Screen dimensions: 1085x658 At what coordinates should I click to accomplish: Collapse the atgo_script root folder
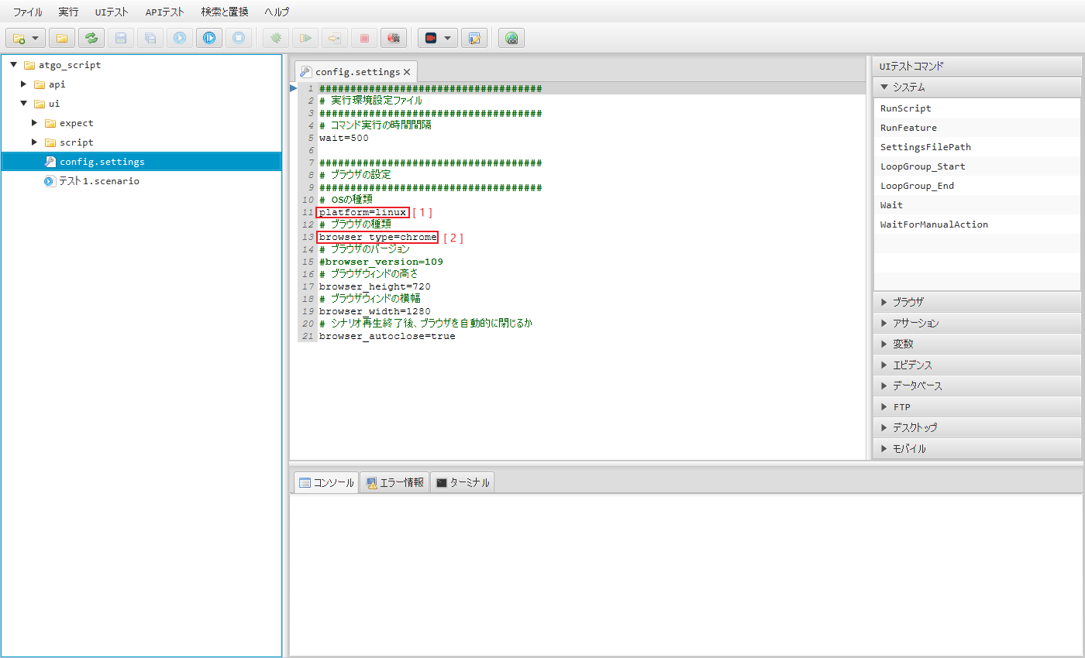13,65
